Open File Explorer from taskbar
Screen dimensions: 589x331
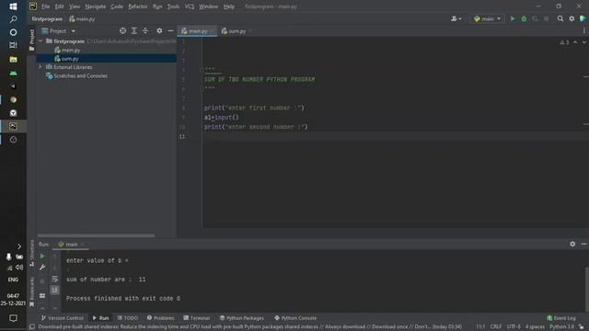[x=13, y=59]
